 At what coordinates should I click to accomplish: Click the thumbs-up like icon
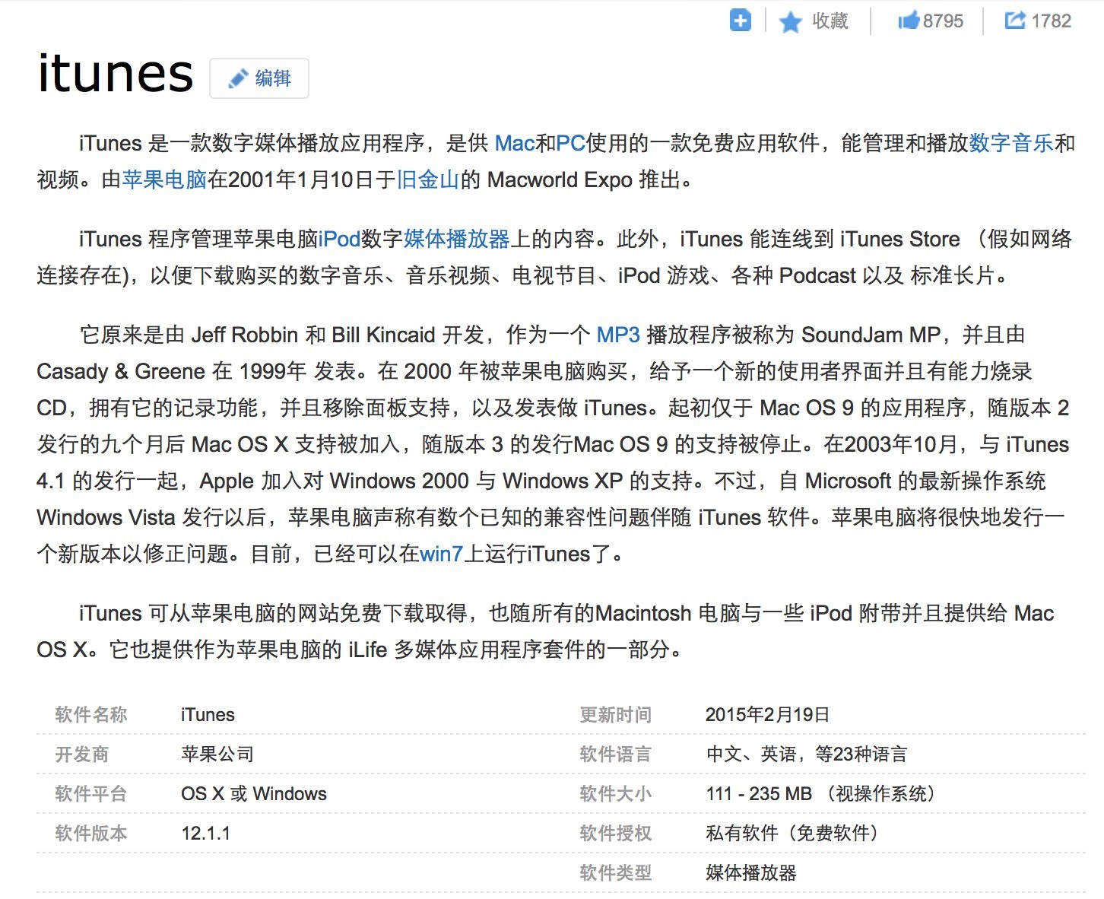(909, 21)
